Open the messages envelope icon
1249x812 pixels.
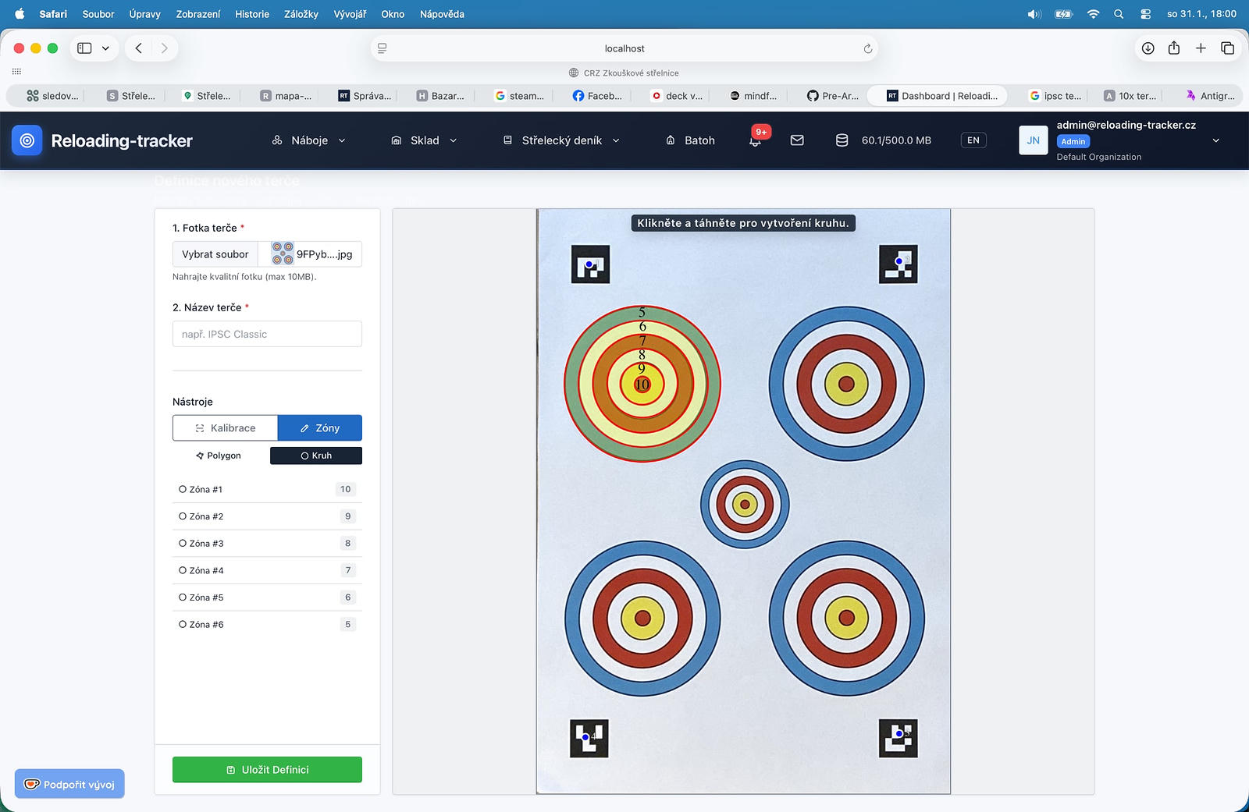pyautogui.click(x=797, y=140)
